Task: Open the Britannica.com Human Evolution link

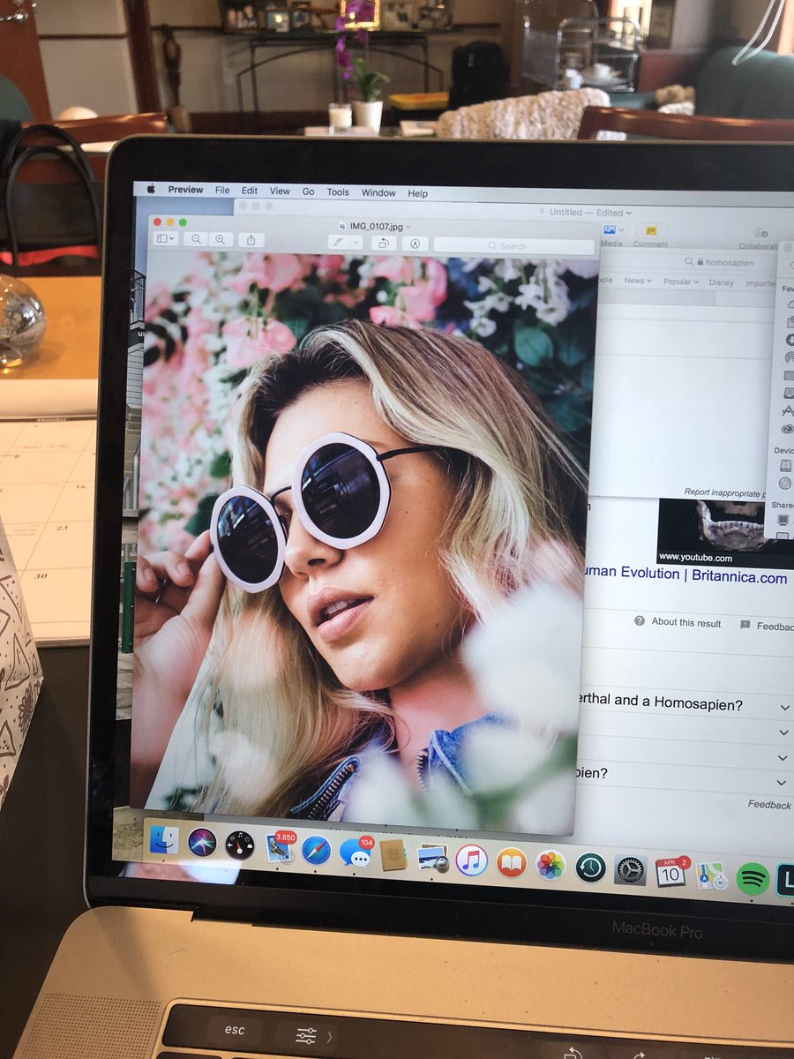Action: pyautogui.click(x=685, y=575)
